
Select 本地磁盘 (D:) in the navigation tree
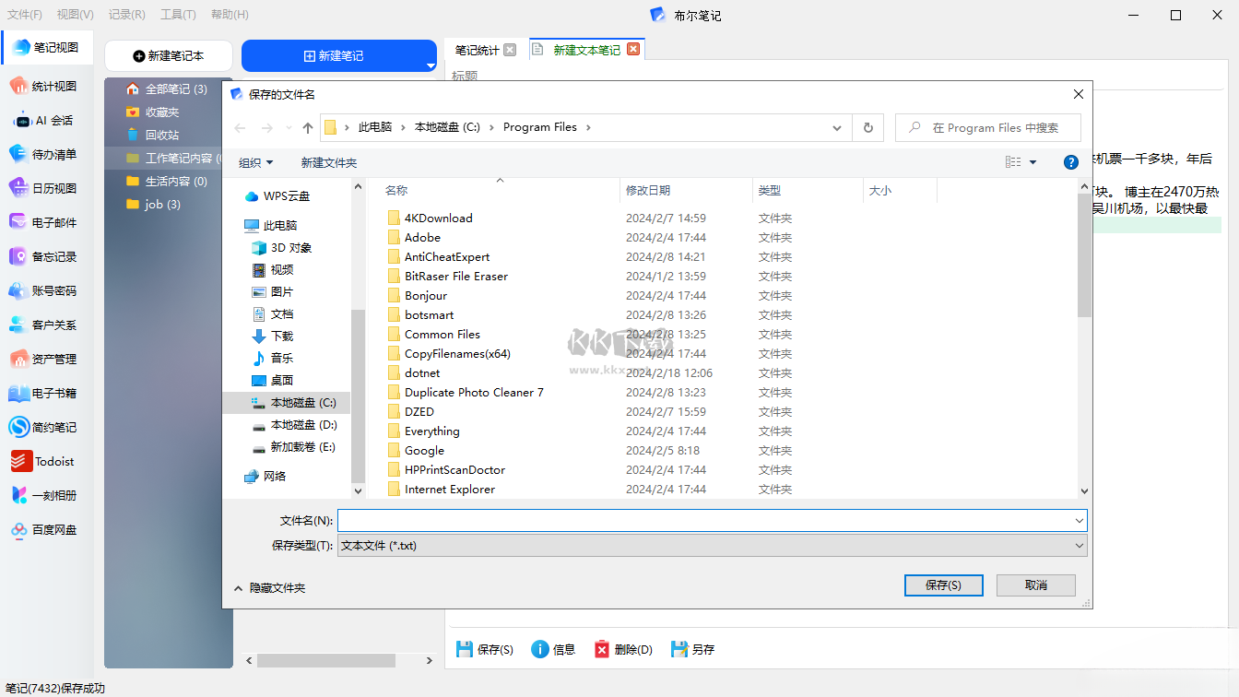click(294, 425)
